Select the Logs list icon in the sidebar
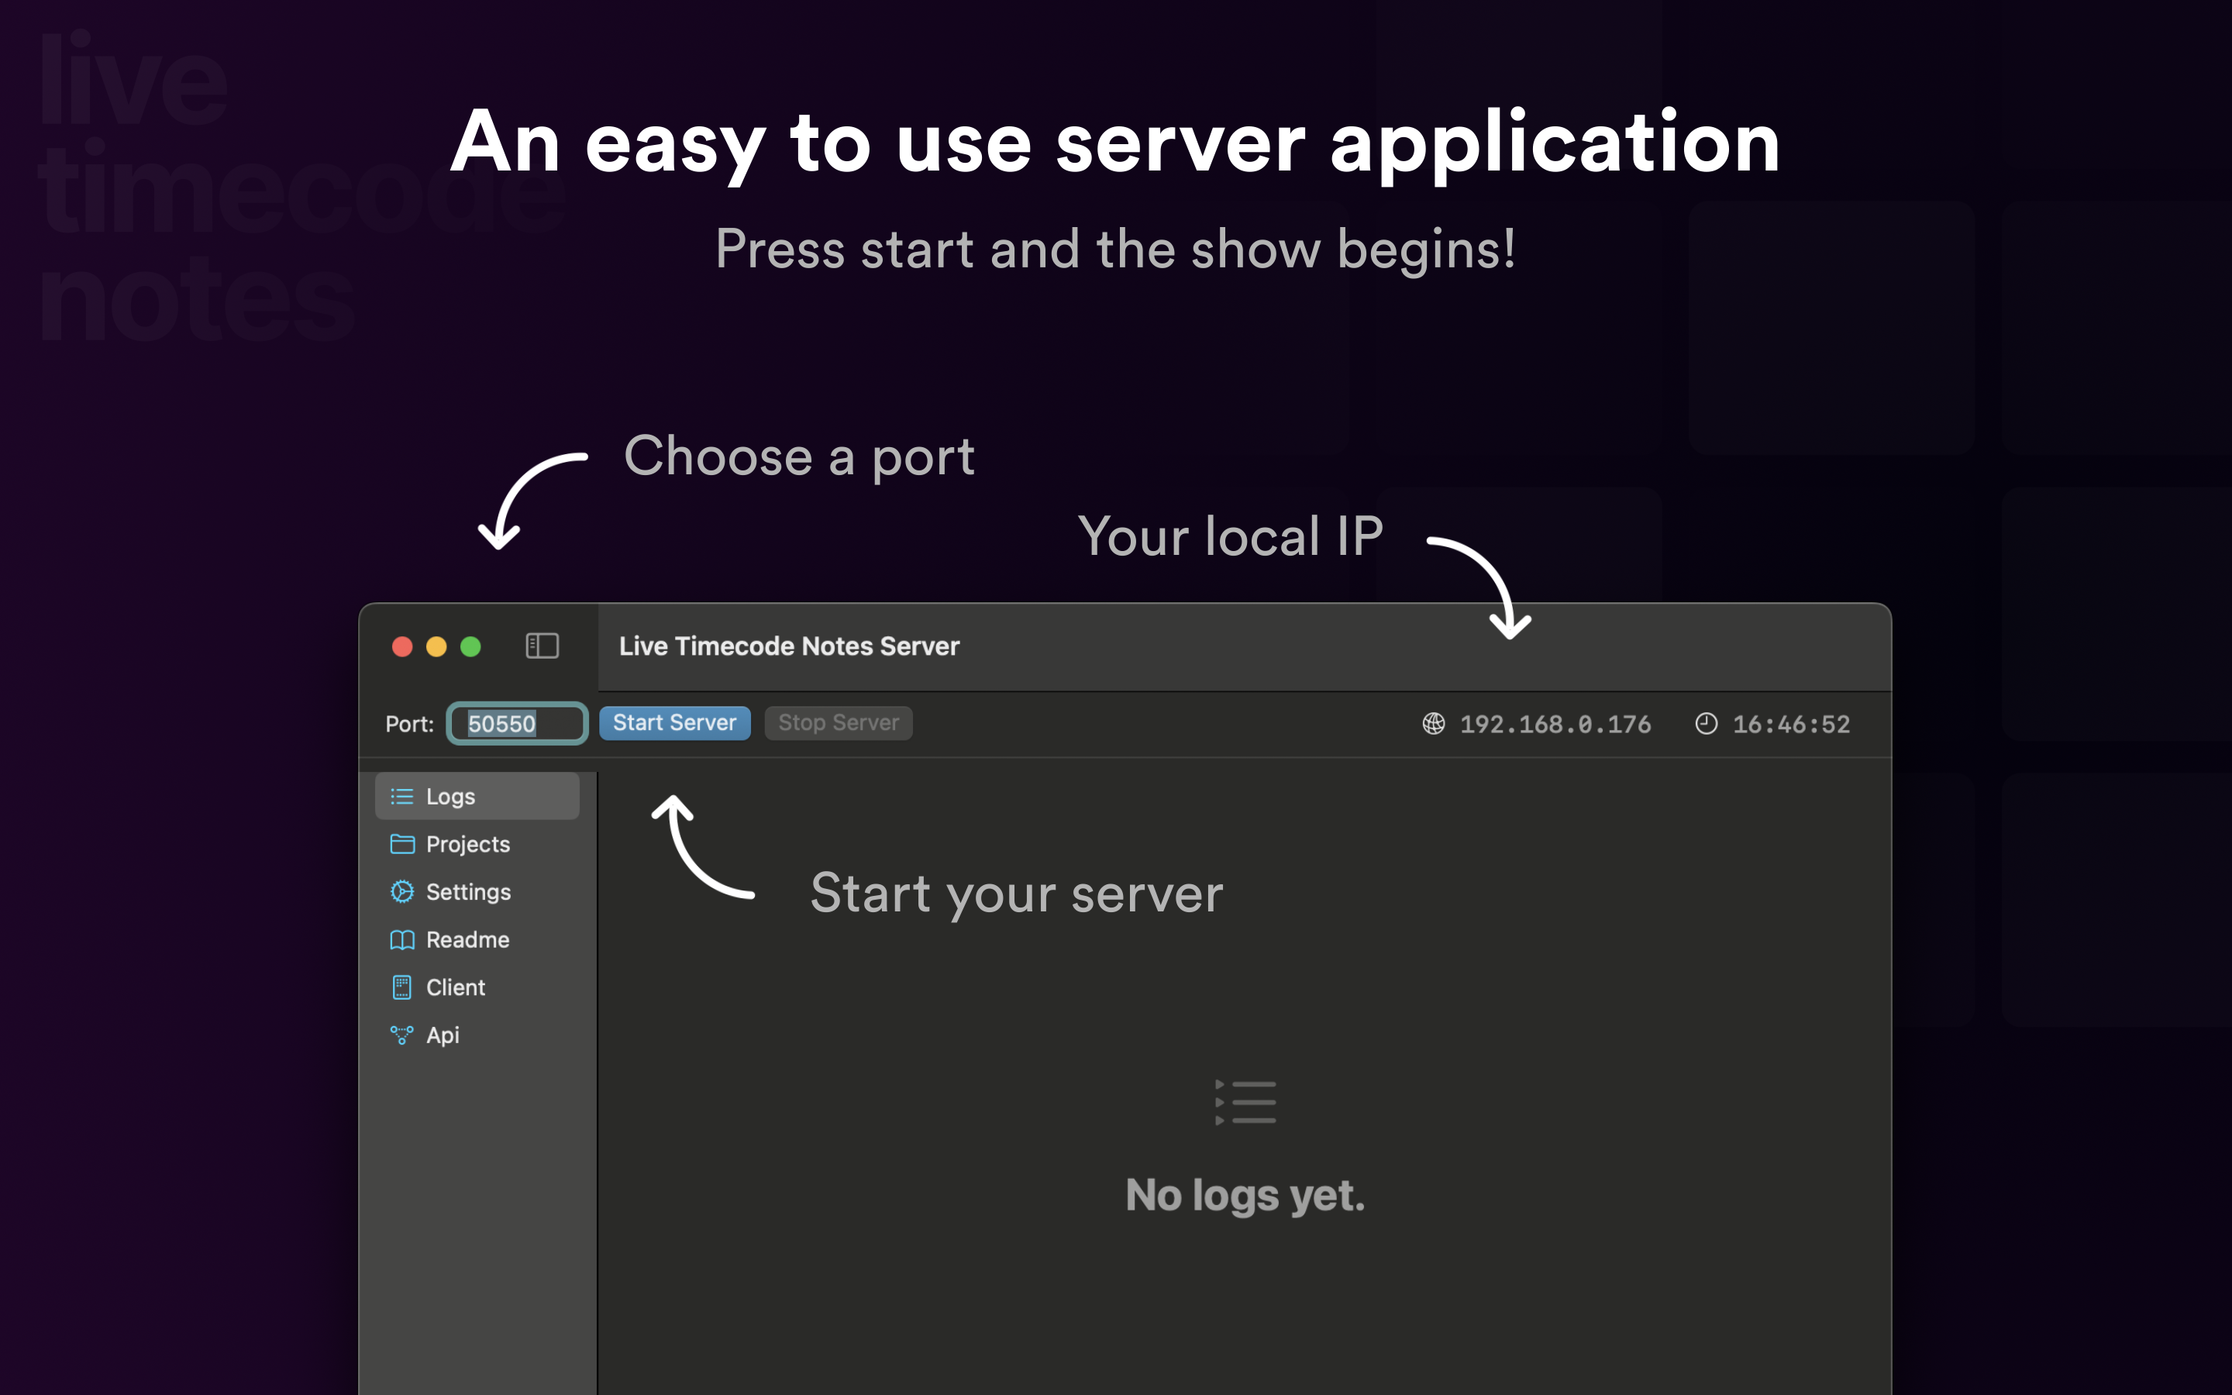The image size is (2232, 1395). click(x=402, y=795)
